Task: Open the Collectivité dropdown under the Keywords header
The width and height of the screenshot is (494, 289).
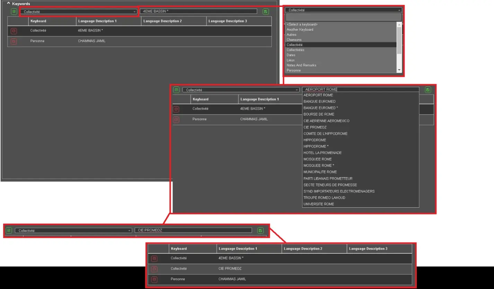Action: pos(79,12)
